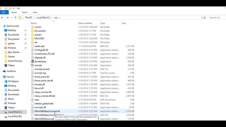226x127 pixels.
Task: Click the Games folder icon in sidebar
Action: pyautogui.click(x=6, y=56)
